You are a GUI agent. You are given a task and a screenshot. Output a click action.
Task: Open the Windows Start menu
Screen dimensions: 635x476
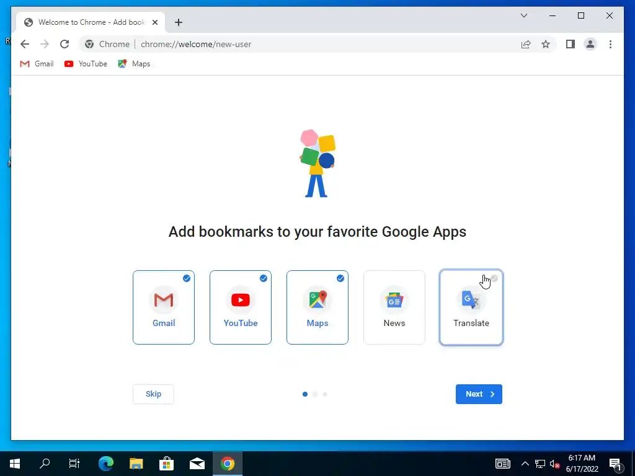click(15, 464)
